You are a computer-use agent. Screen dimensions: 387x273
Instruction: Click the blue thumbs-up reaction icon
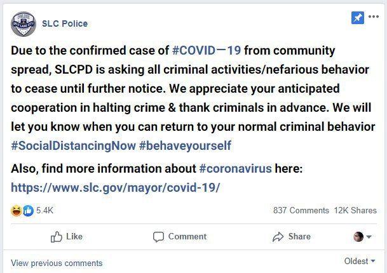click(28, 211)
